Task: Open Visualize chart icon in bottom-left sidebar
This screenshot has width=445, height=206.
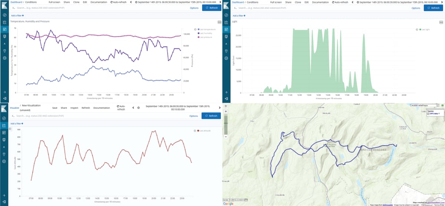Action: 4,125
